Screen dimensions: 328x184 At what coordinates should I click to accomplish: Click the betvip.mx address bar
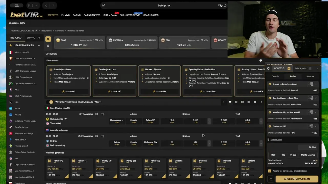point(164,5)
